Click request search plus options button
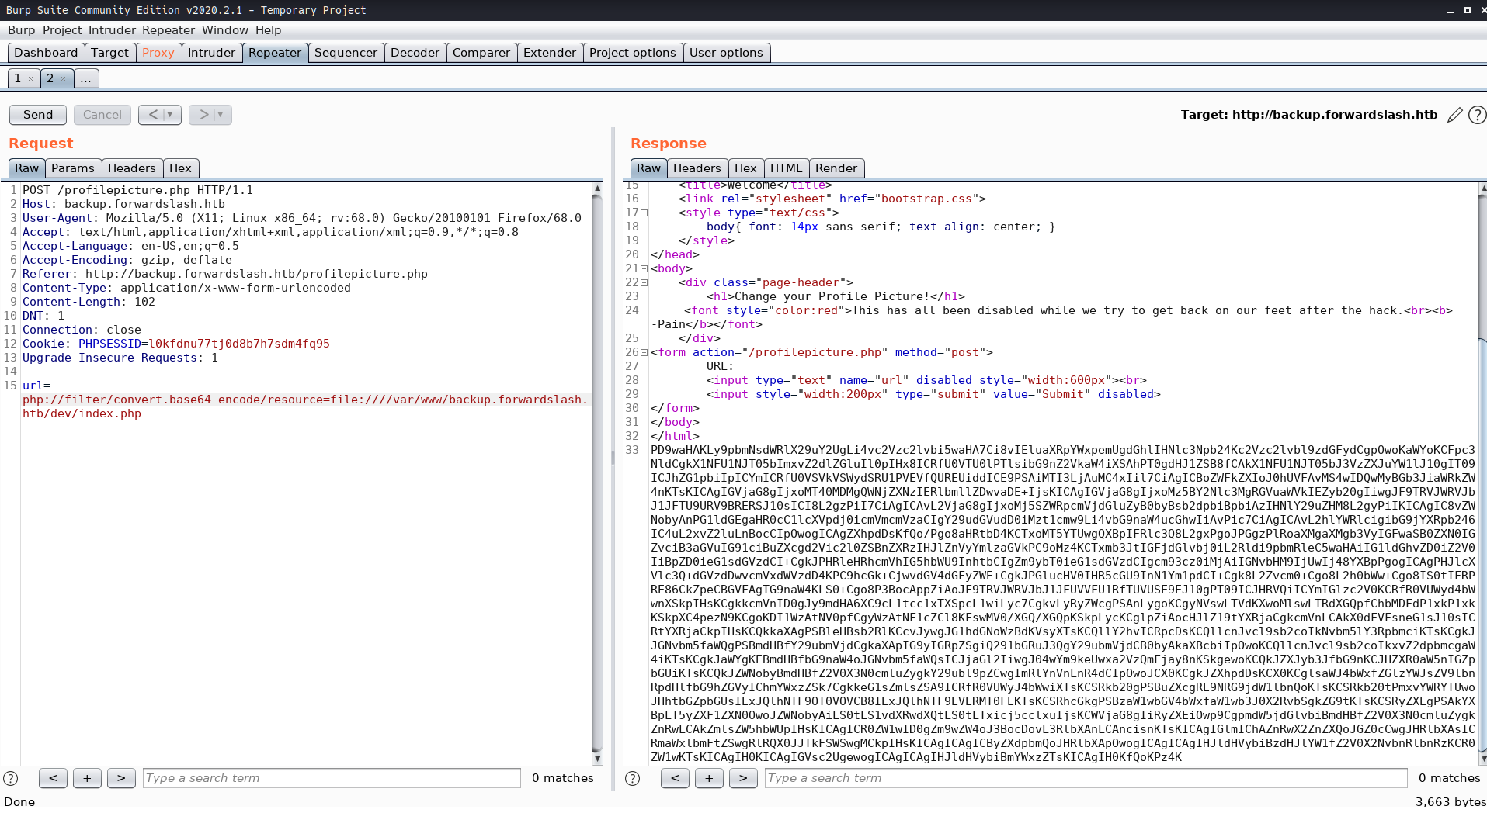The width and height of the screenshot is (1487, 813). (87, 778)
